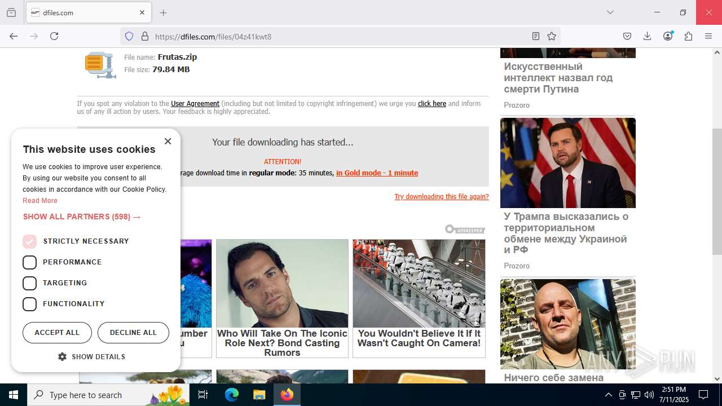Click the Adskeeper ad provider logo
722x406 pixels.
click(x=465, y=230)
